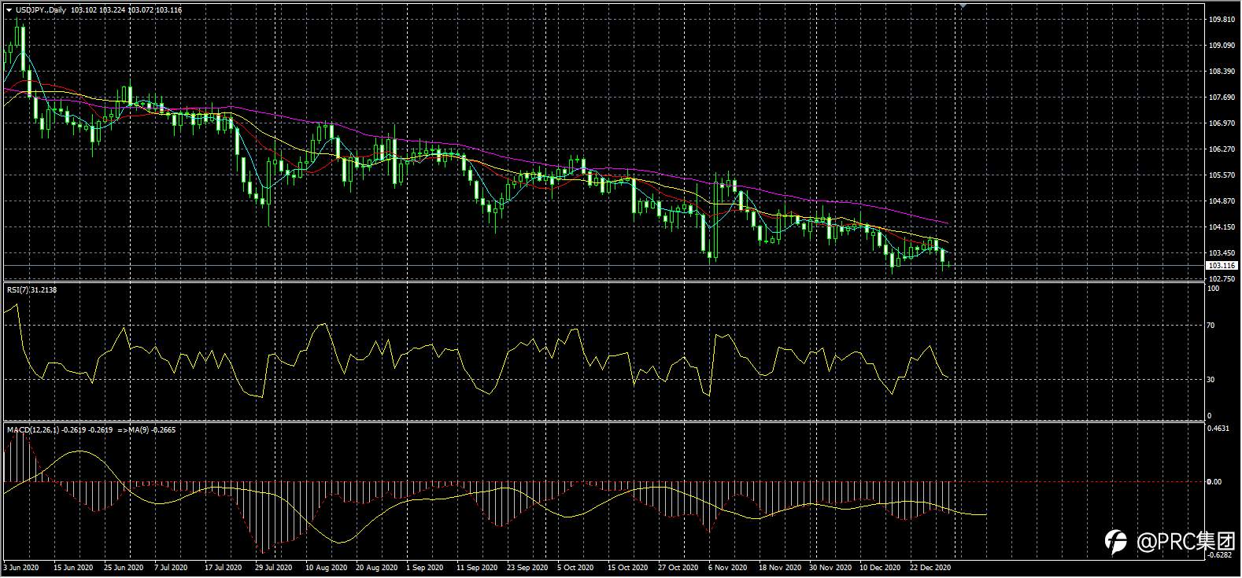Click the OHLC values 103.102 103.224 103.072 103.116
The height and width of the screenshot is (578, 1242).
[126, 9]
